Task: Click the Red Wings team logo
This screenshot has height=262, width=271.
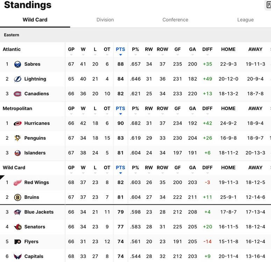Action: click(17, 182)
